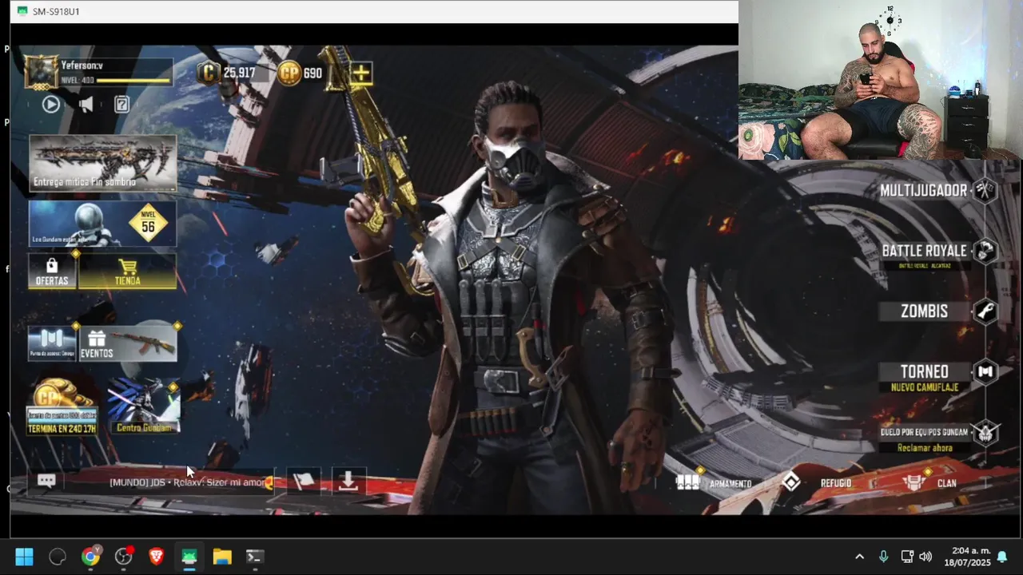The height and width of the screenshot is (575, 1023).
Task: Open the Clan label
Action: pos(947,483)
